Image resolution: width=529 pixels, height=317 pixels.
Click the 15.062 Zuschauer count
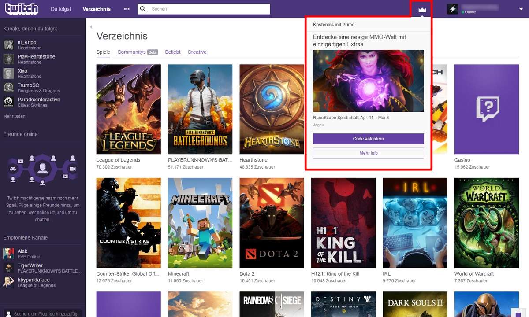472,167
